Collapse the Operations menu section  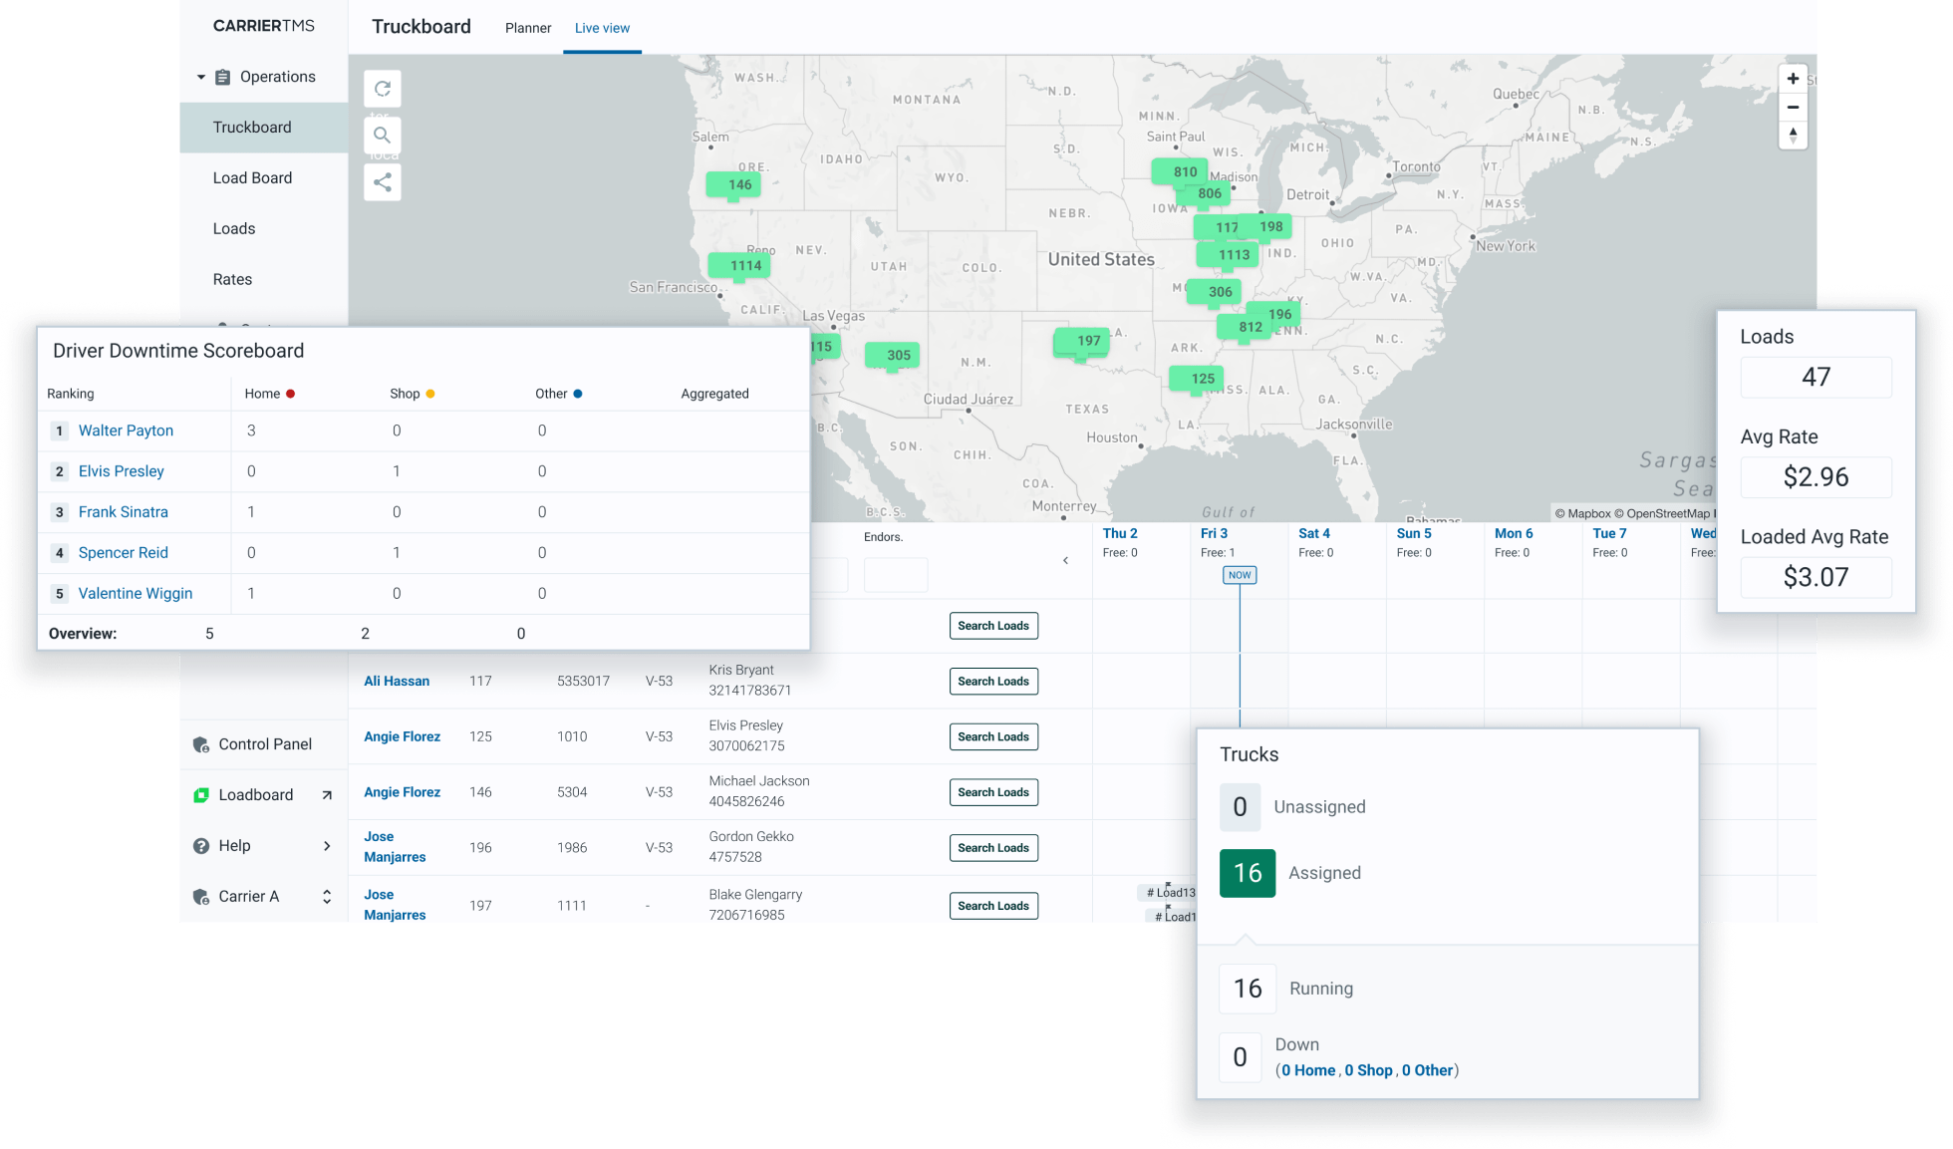pyautogui.click(x=201, y=77)
